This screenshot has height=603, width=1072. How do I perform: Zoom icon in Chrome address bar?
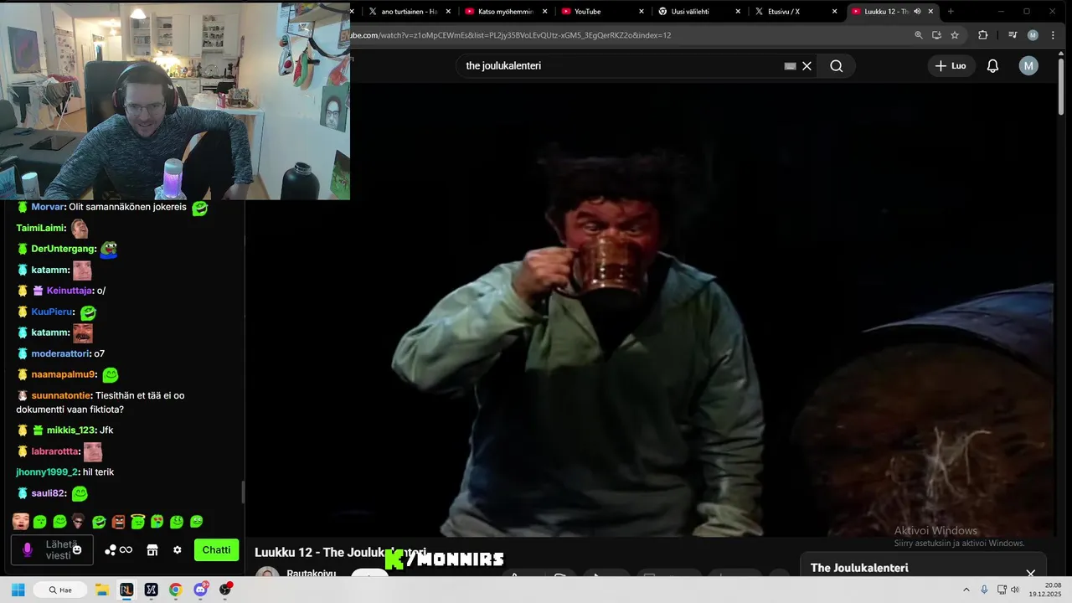pos(919,35)
